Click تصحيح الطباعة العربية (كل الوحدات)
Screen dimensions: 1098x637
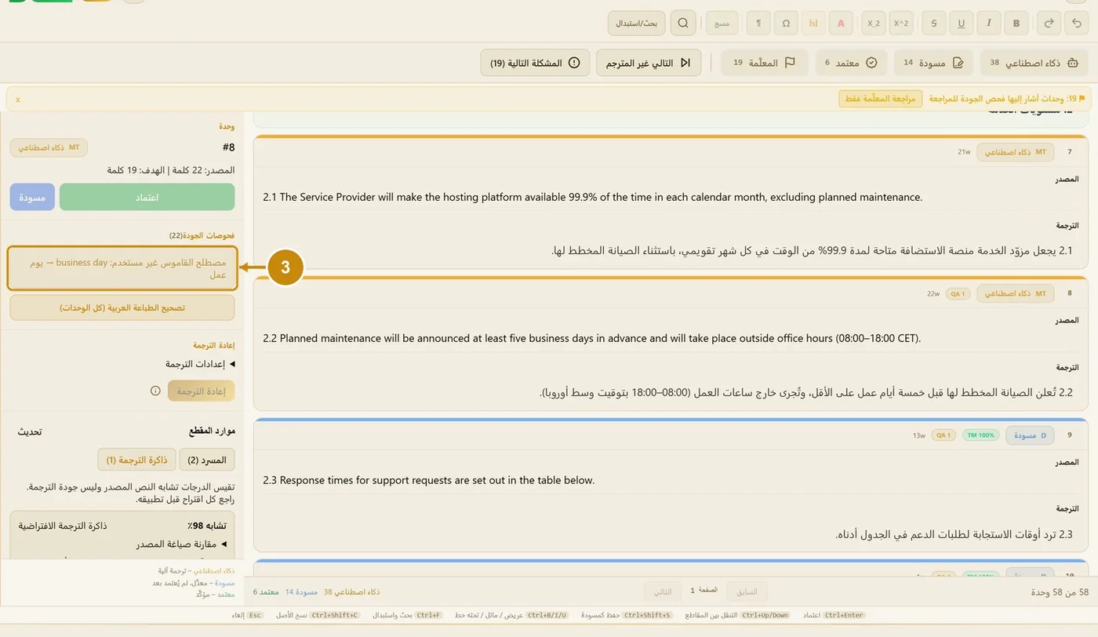pos(122,308)
